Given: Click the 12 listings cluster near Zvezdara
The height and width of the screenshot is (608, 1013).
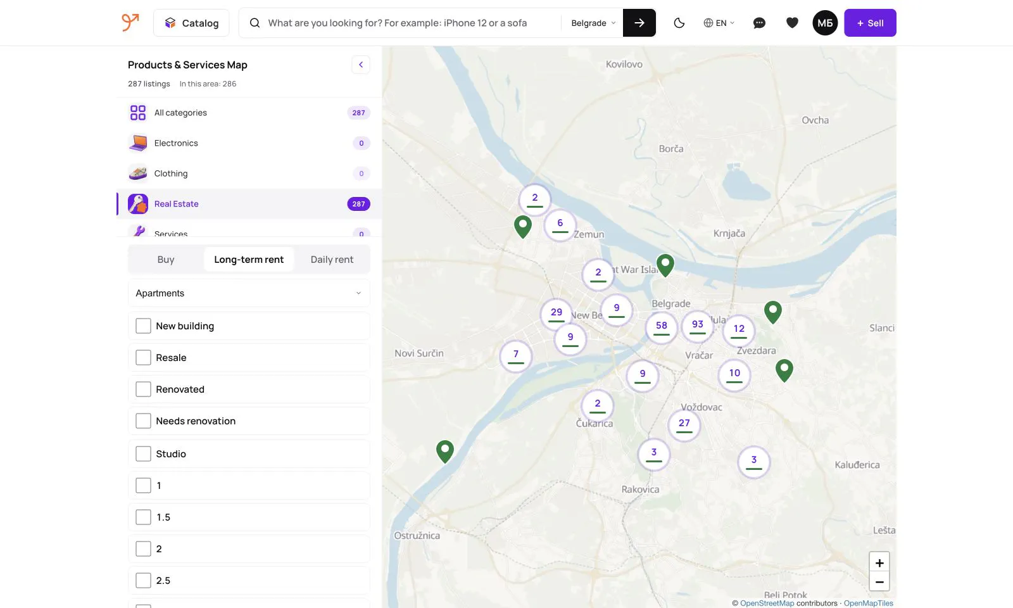Looking at the screenshot, I should 739,331.
